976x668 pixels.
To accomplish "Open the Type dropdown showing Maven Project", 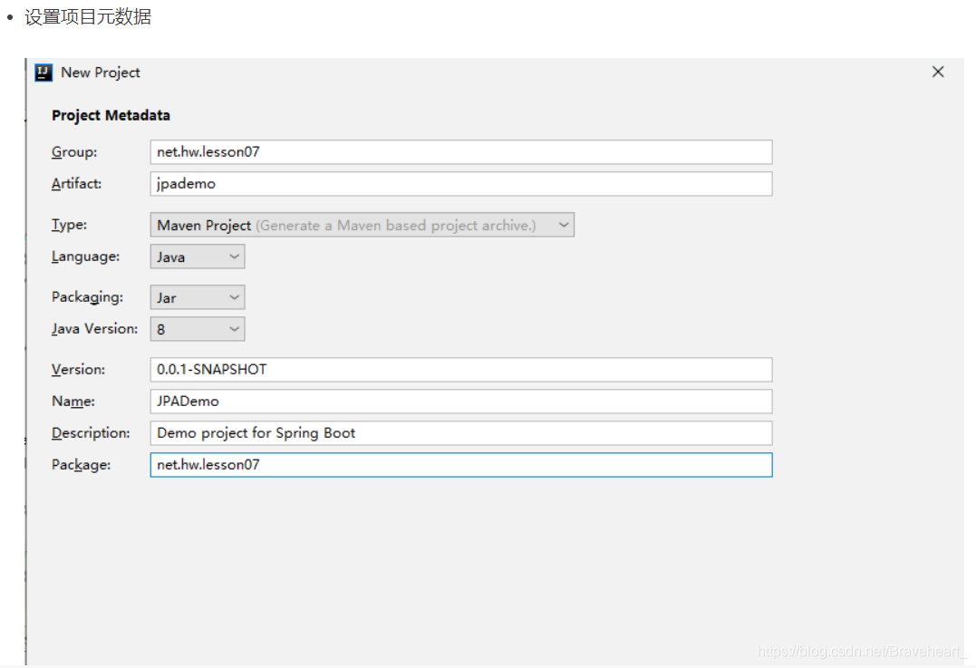I will 362,225.
